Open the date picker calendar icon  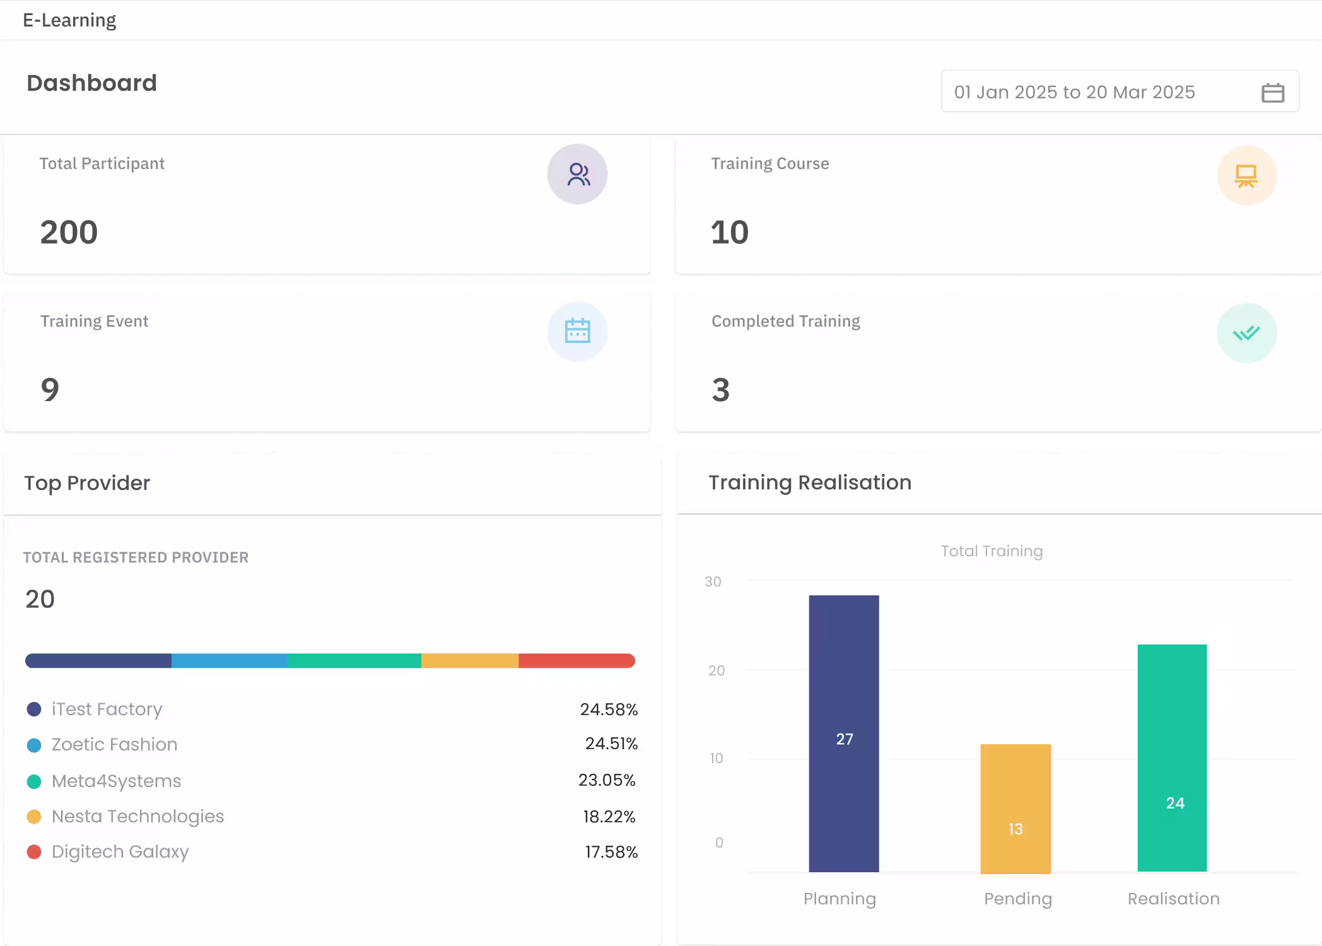[x=1272, y=92]
